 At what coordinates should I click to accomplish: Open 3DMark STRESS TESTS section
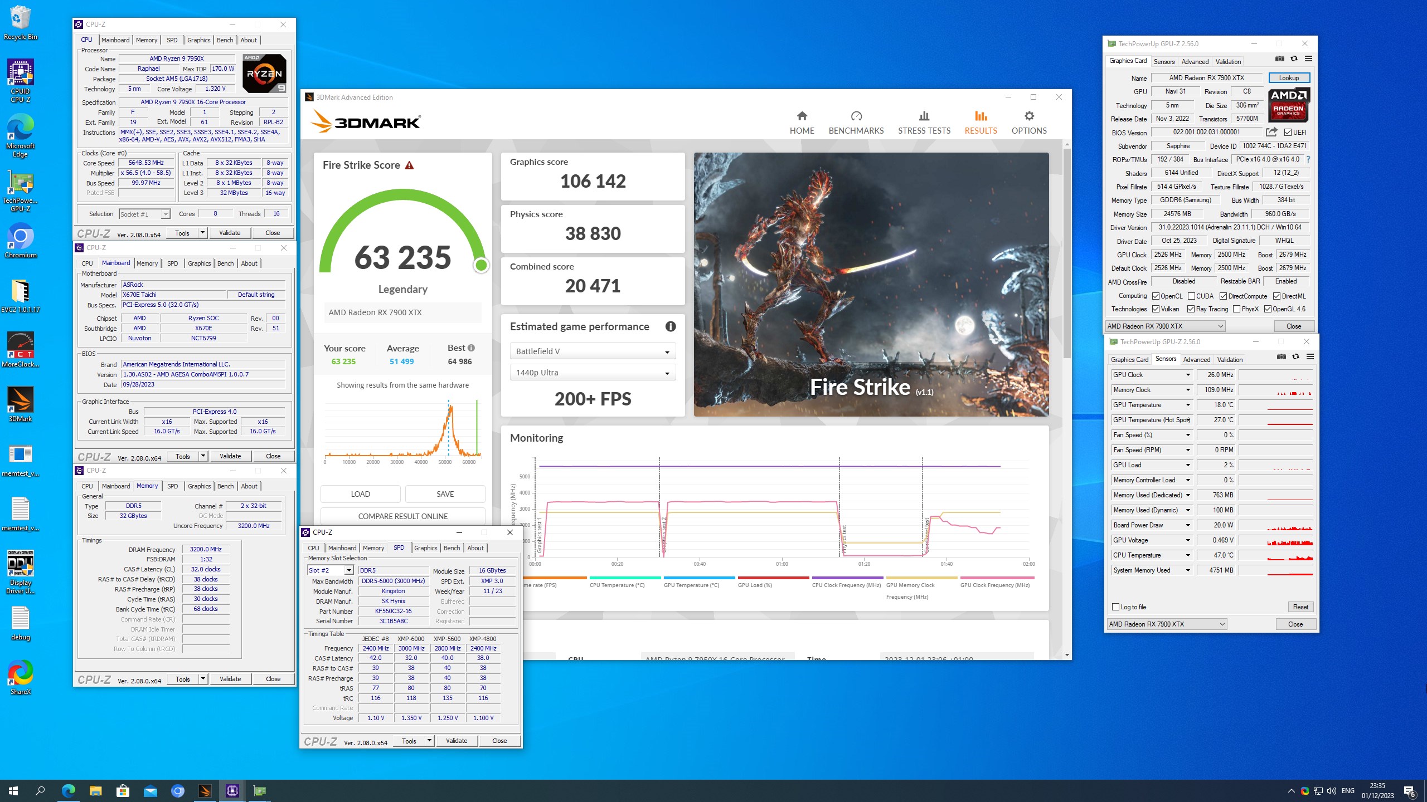pos(924,123)
